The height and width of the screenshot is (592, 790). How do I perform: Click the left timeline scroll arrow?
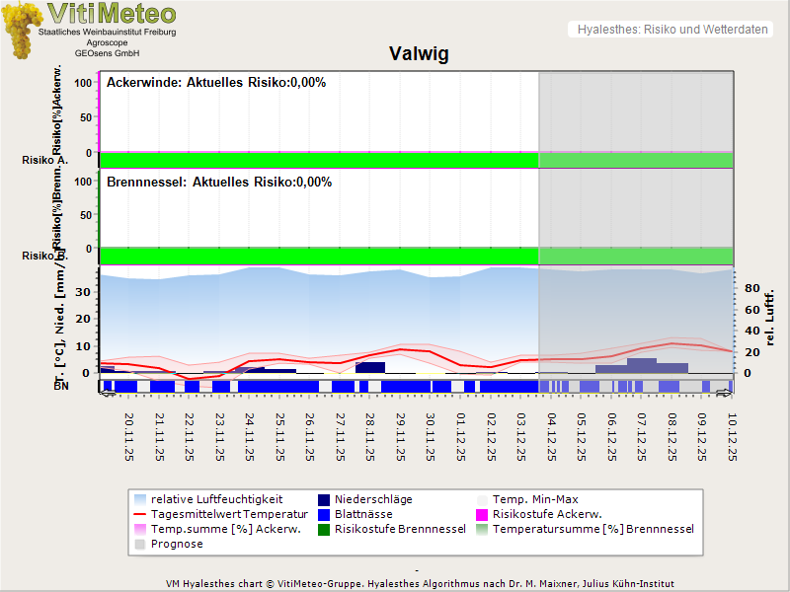coord(108,394)
